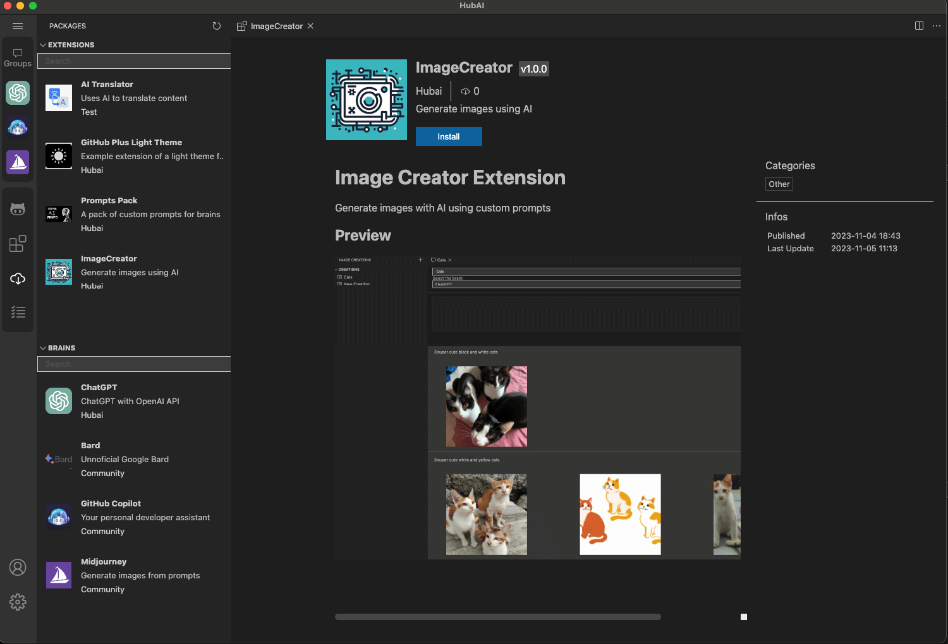This screenshot has width=948, height=644.
Task: Close the ImageCreator tab
Action: click(310, 26)
